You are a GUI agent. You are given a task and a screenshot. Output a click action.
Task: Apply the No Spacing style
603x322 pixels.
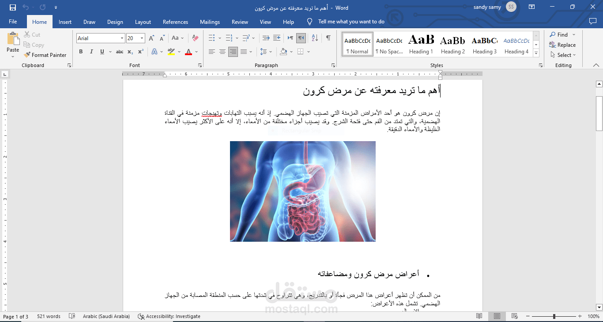[389, 44]
